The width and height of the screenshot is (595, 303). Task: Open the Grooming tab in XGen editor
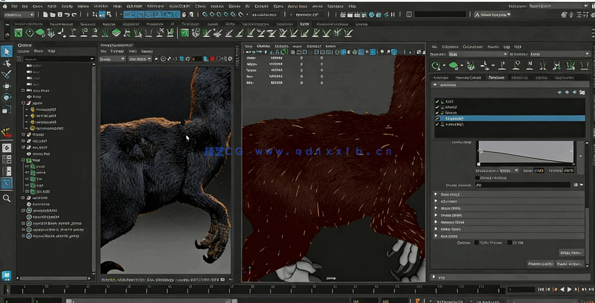point(519,77)
